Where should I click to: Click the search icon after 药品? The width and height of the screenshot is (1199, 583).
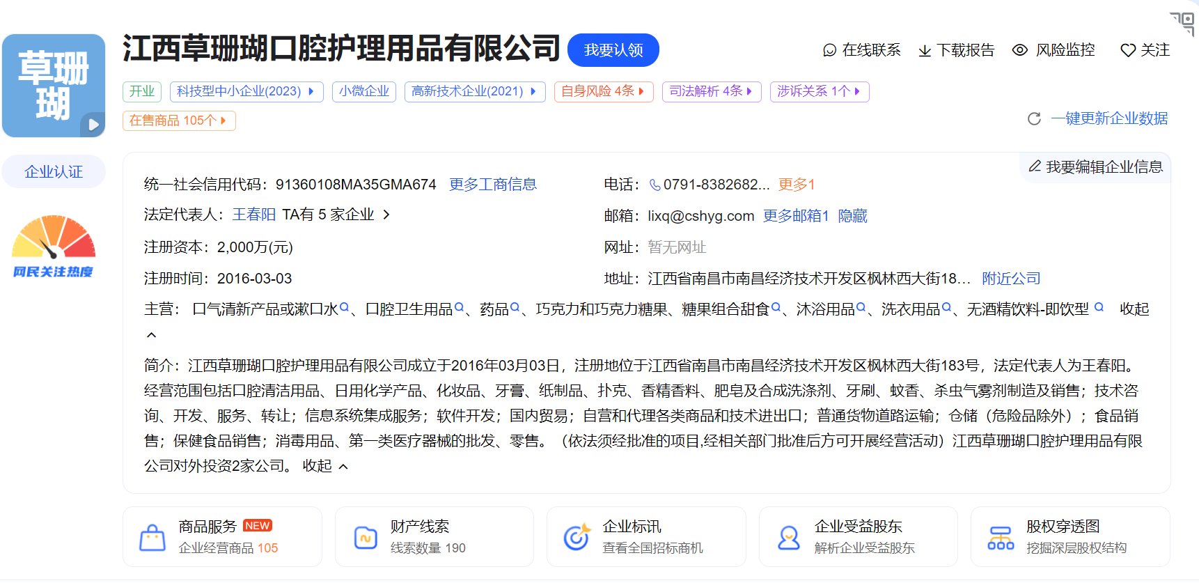(515, 307)
